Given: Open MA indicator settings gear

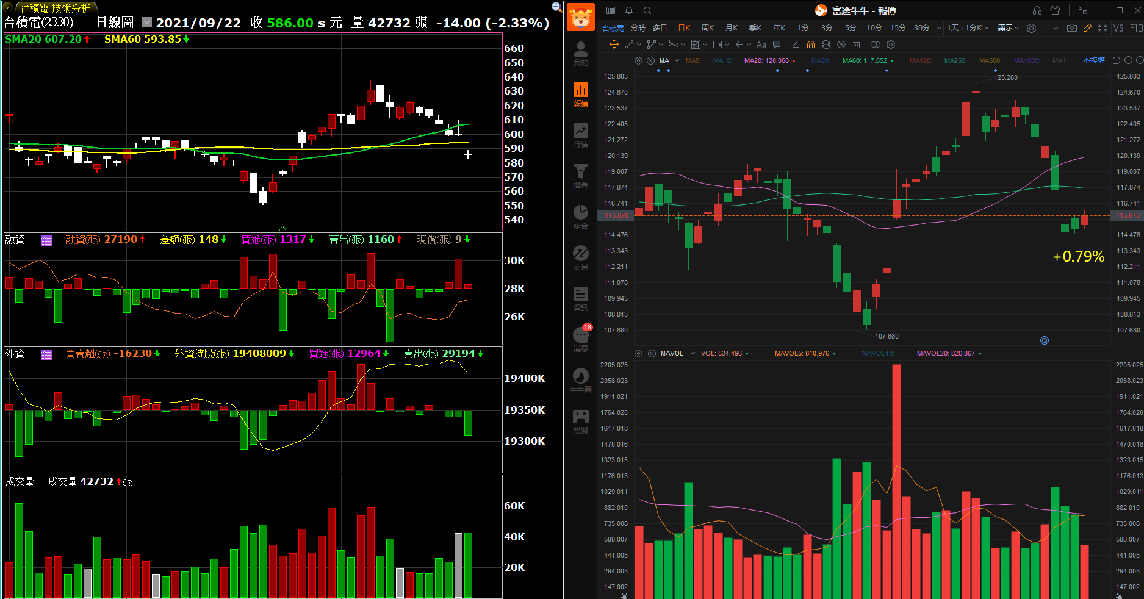Looking at the screenshot, I should 639,60.
